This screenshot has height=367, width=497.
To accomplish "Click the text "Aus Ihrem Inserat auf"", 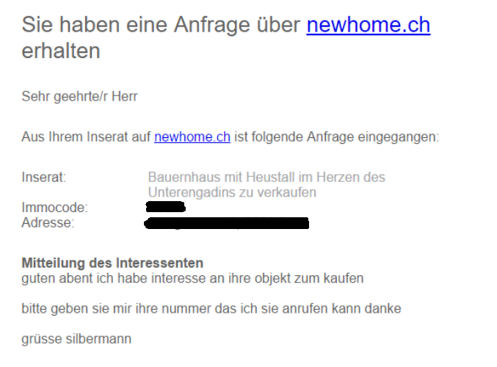I will (x=86, y=137).
